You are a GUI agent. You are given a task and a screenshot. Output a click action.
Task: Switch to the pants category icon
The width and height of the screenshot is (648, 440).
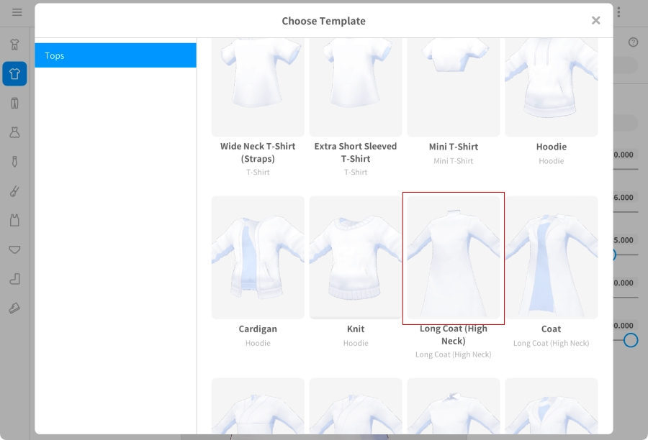pos(14,103)
